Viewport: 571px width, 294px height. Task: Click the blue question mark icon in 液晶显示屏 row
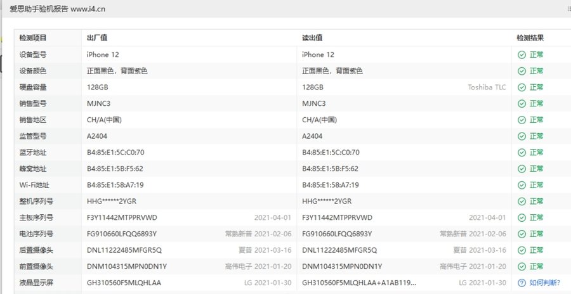[x=522, y=283]
